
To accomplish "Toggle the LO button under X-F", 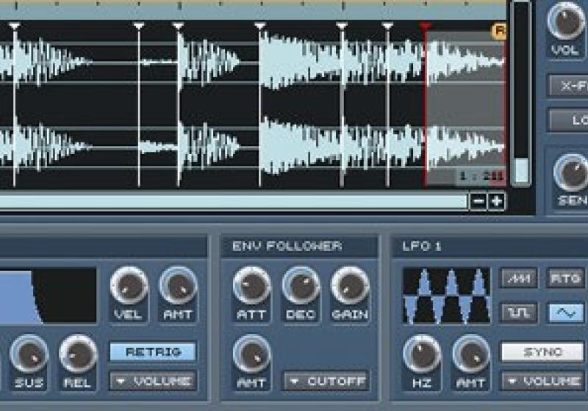I will (568, 120).
